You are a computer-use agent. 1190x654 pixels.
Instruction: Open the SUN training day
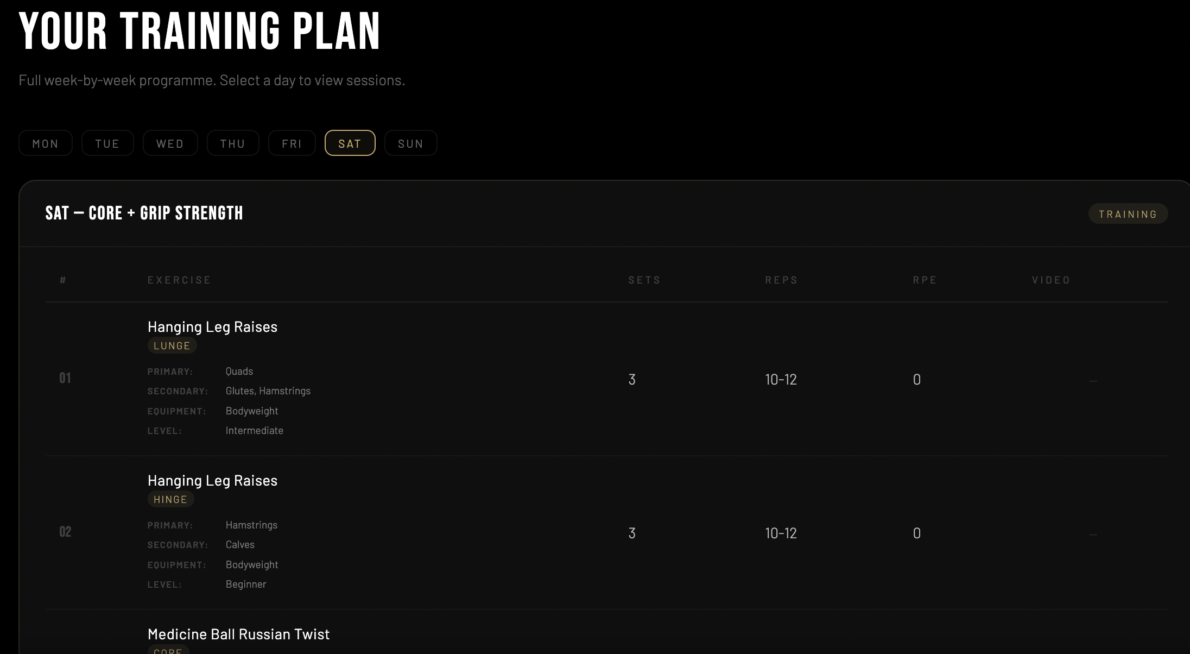coord(410,143)
